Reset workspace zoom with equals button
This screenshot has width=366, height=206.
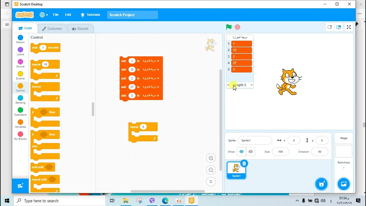pos(211,182)
